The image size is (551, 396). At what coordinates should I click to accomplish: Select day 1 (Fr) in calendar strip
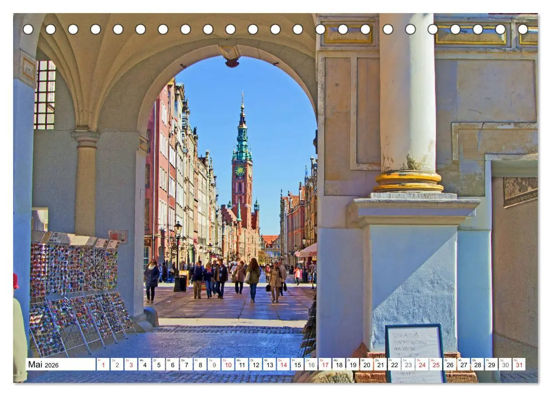point(103,364)
